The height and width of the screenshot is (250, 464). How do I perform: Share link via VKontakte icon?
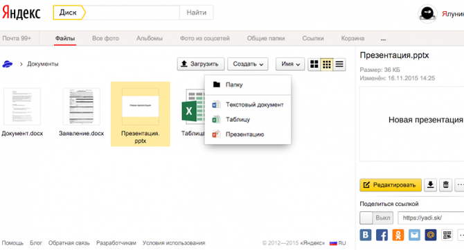click(366, 235)
